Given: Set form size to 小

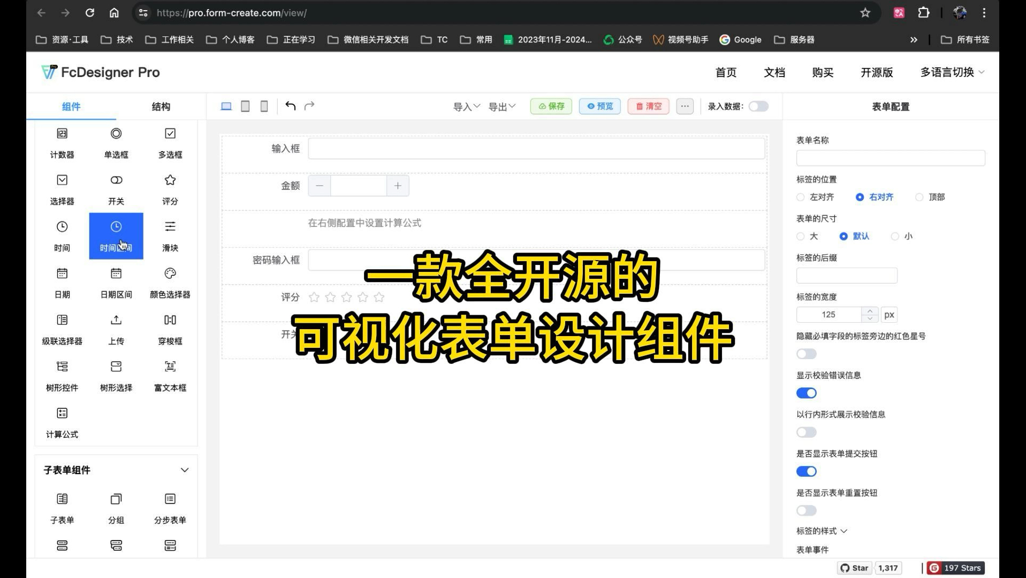Looking at the screenshot, I should click(902, 236).
